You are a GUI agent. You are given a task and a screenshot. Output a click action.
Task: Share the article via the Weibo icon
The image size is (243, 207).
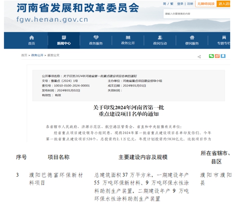pyautogui.click(x=217, y=56)
